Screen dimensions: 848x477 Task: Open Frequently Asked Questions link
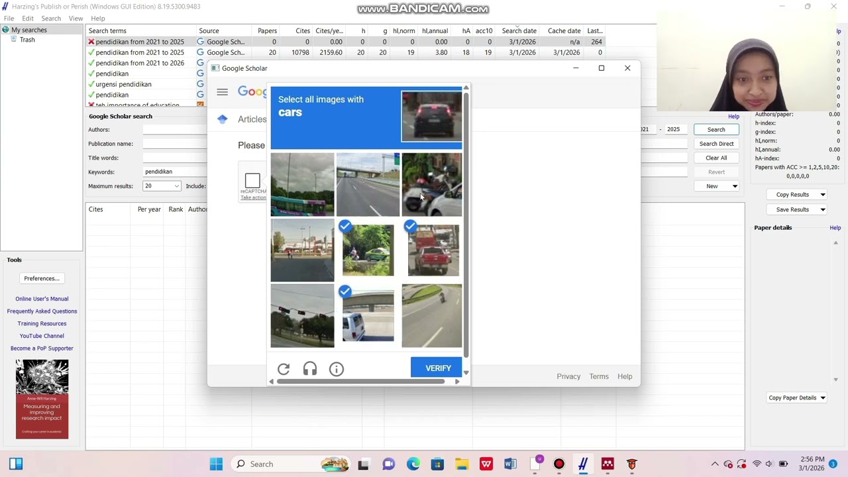(x=42, y=311)
